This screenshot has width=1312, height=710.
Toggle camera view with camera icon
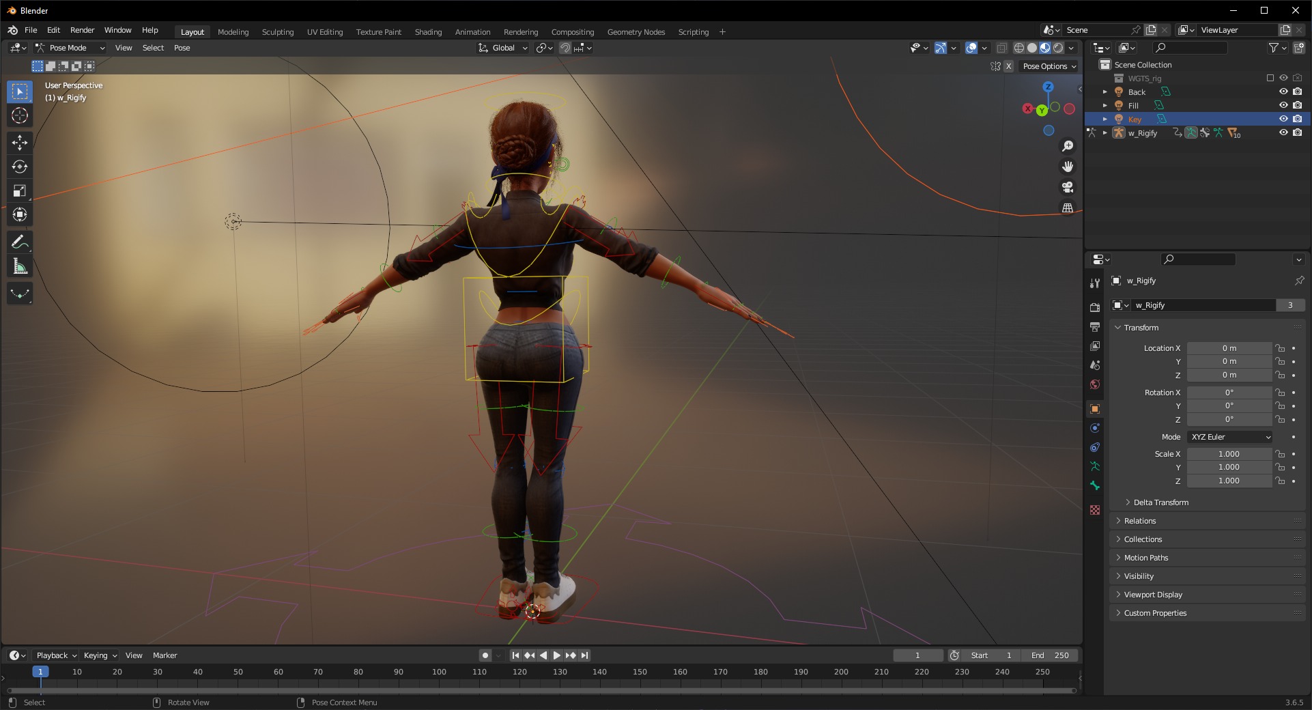(x=1068, y=187)
